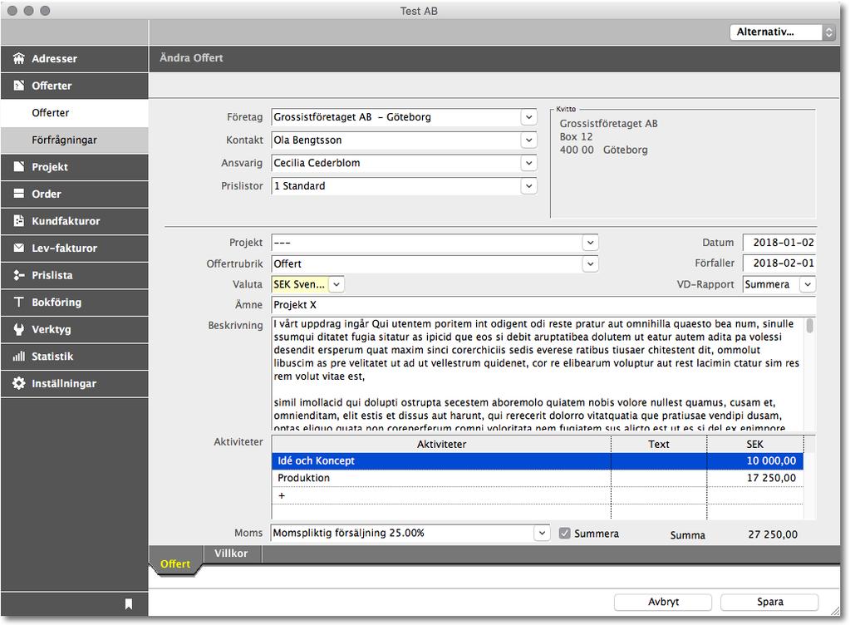The width and height of the screenshot is (850, 625).
Task: Toggle the Summera checkbox
Action: pos(564,534)
